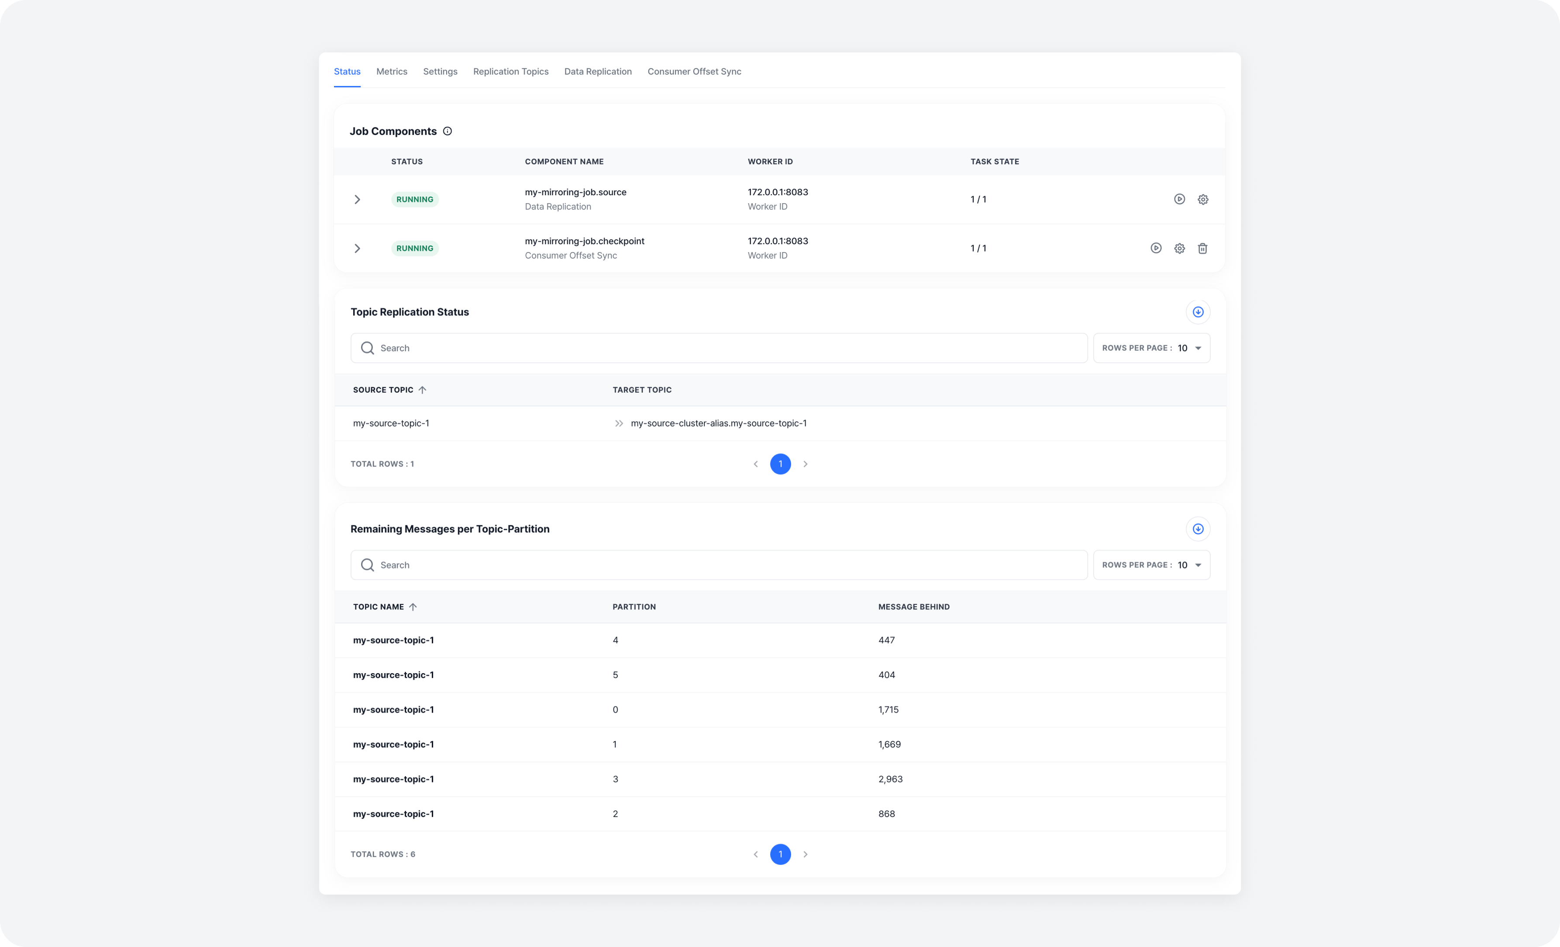Click RUNNING badge of my-mirroring-job.checkpoint

coord(415,248)
